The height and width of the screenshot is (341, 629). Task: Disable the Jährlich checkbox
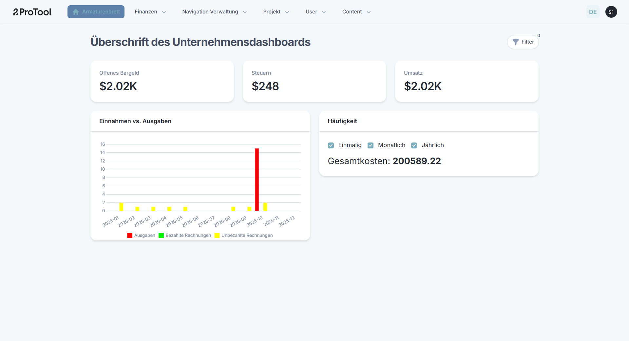[414, 145]
